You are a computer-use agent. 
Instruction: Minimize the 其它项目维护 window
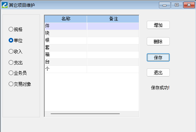coord(164,5)
